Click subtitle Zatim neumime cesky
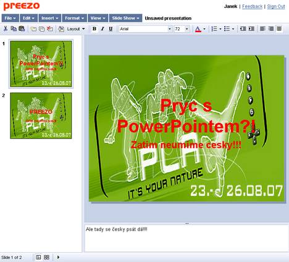The image size is (289, 262). (186, 145)
